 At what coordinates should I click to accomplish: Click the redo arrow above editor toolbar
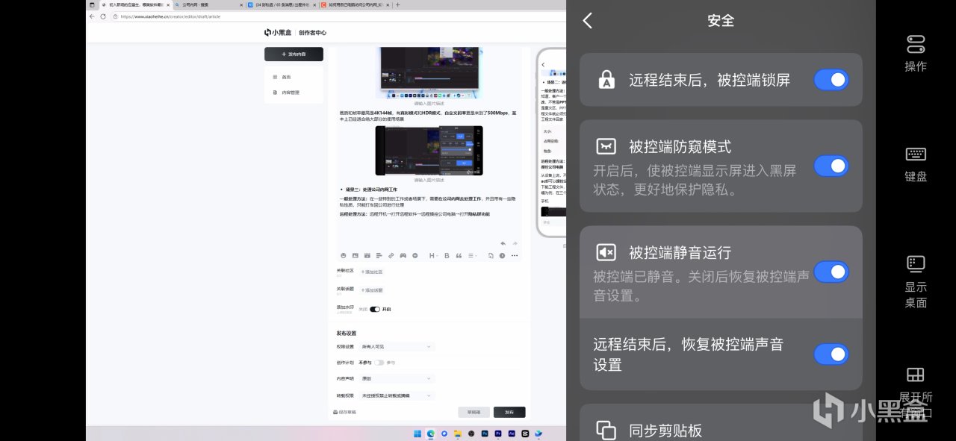pyautogui.click(x=515, y=243)
